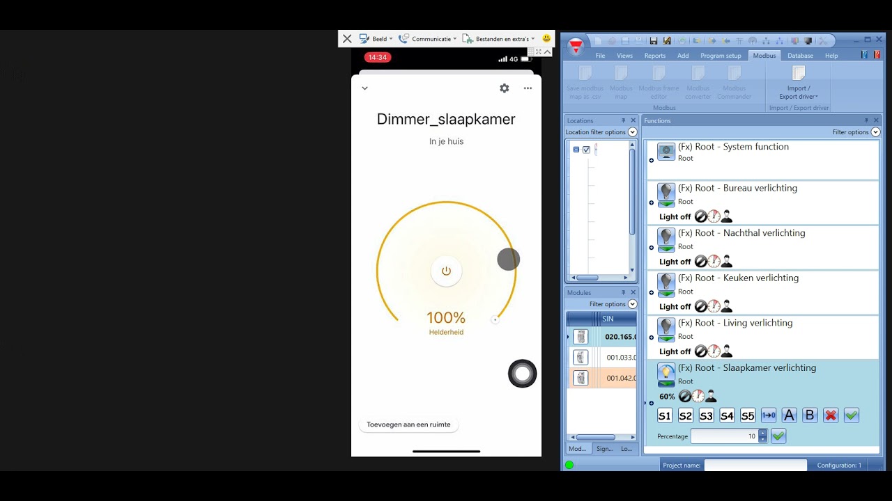Open the Communicatie dropdown menu
Image resolution: width=892 pixels, height=501 pixels.
tap(427, 39)
